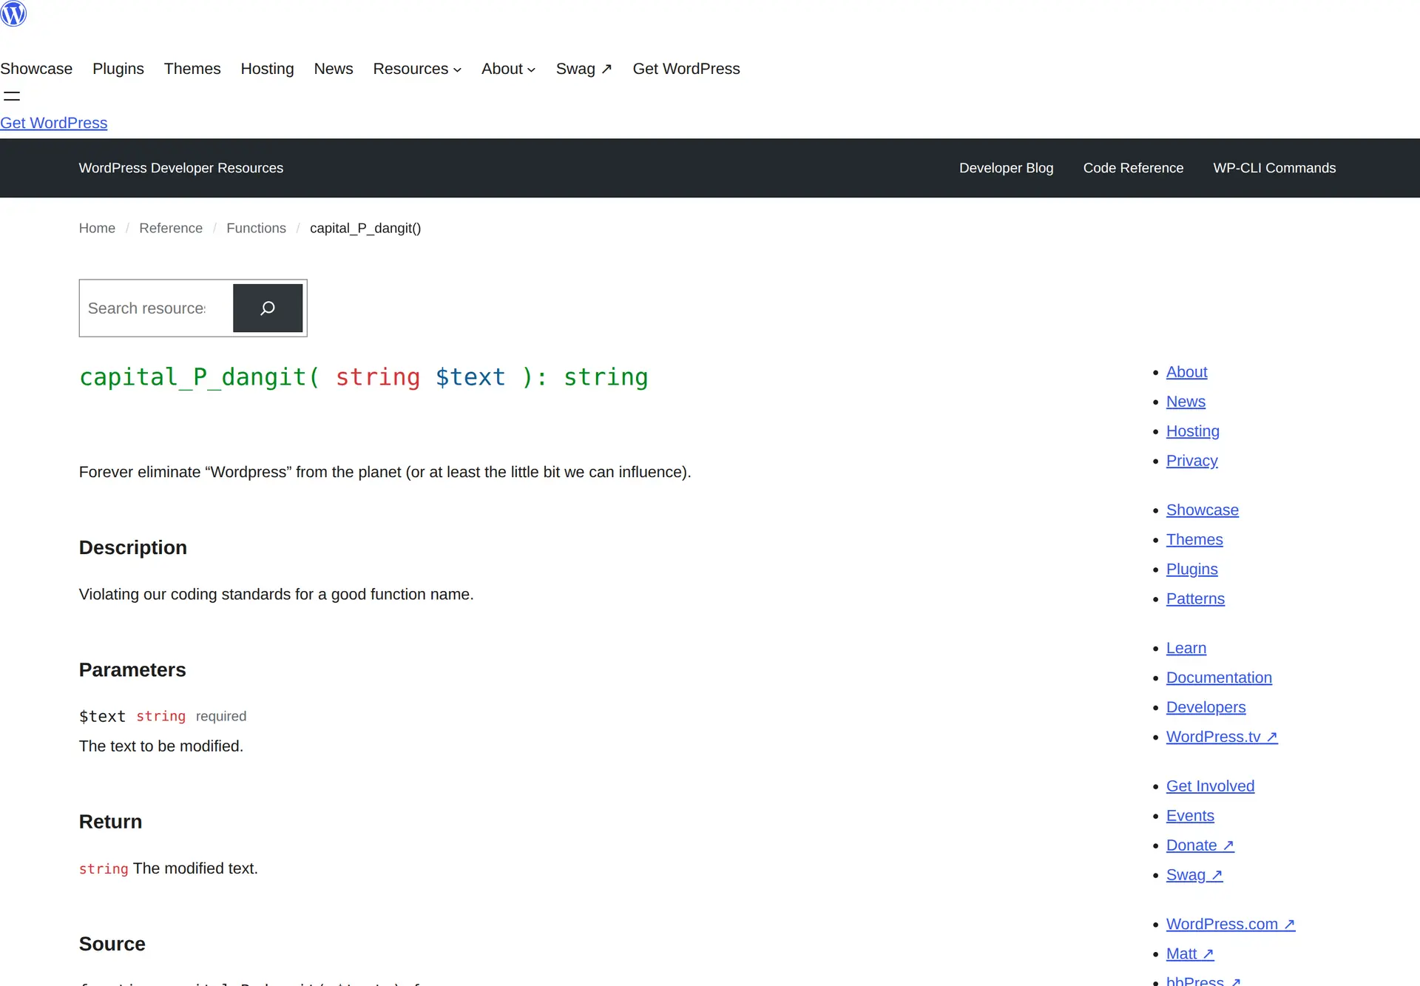Open the Privacy sidebar link

pos(1191,461)
